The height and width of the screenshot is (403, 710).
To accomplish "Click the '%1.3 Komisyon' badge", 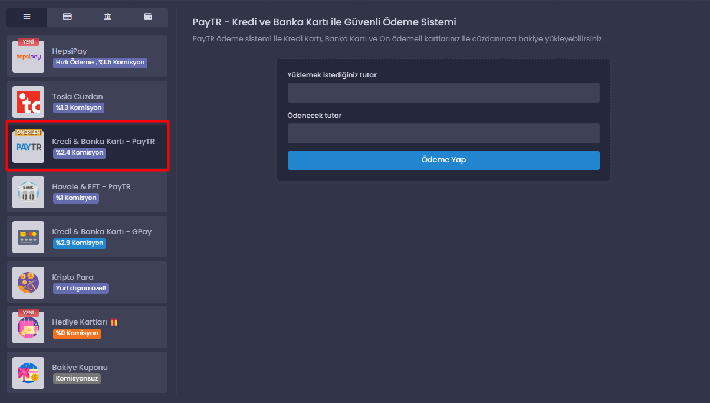I will tap(78, 108).
